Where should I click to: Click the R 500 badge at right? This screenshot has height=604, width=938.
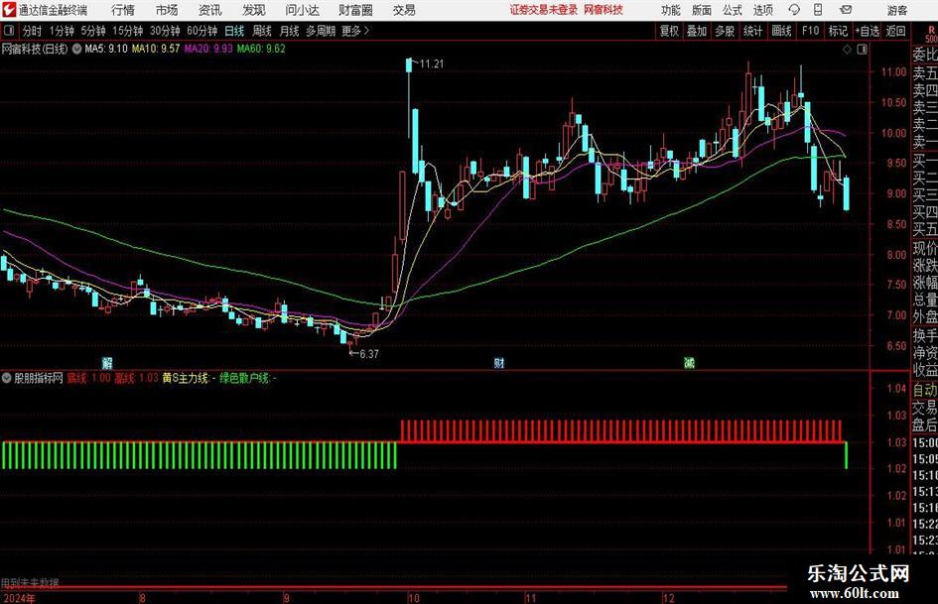(x=931, y=34)
